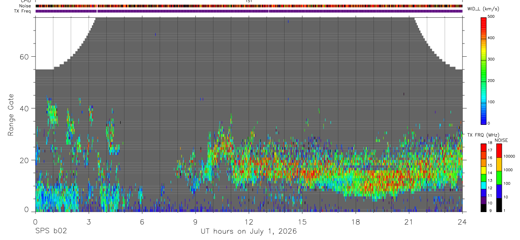
Task: Click the NOISE color legend bar
Action: [499, 178]
